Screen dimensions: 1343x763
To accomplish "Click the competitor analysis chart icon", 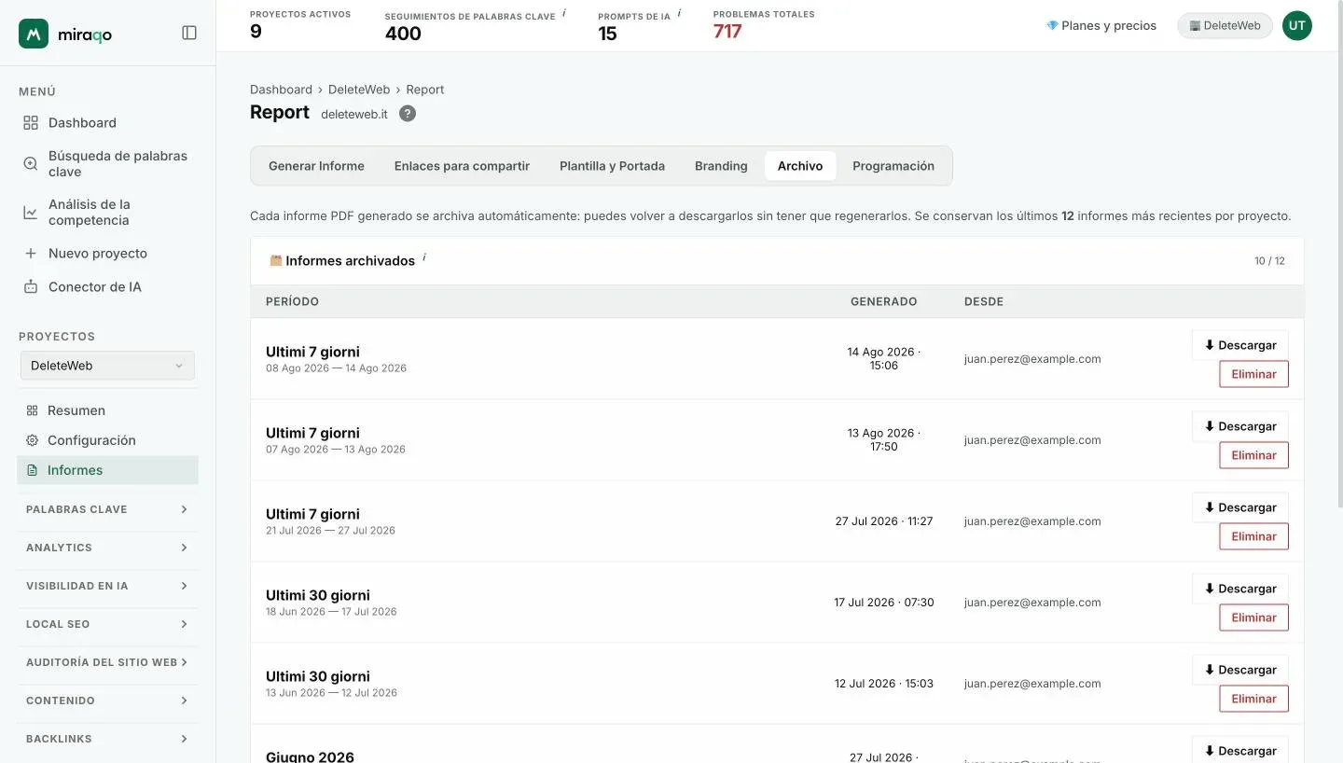I will click(31, 212).
